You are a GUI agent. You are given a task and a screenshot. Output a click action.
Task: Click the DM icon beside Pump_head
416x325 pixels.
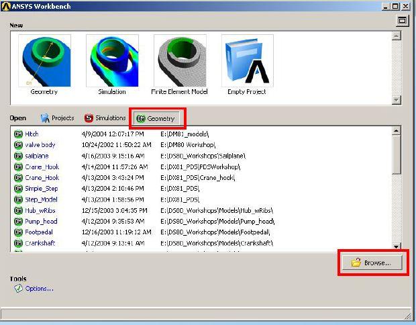(x=18, y=222)
